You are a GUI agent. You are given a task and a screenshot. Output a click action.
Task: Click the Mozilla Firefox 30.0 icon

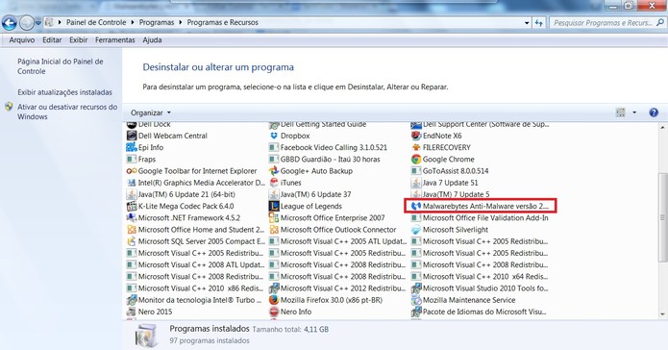274,300
